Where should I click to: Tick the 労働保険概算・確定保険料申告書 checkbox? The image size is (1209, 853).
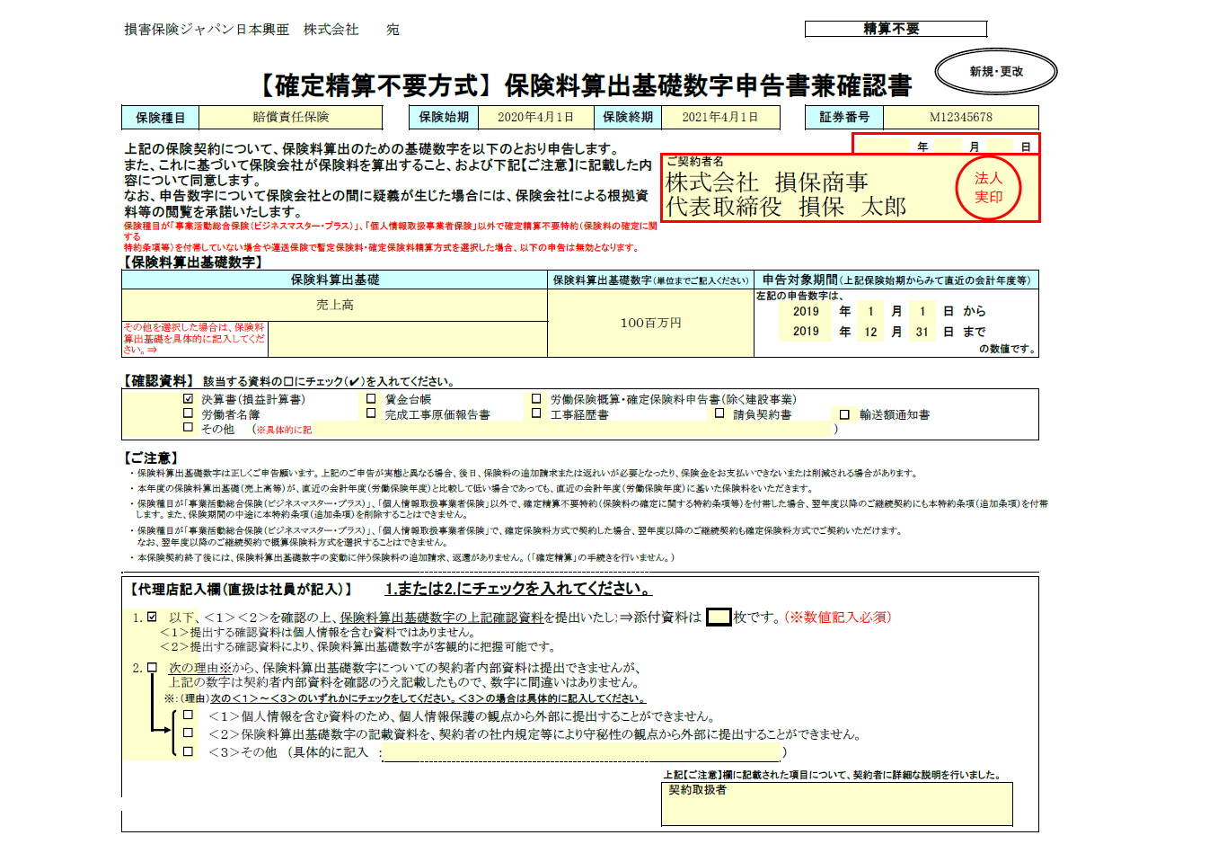pyautogui.click(x=536, y=399)
